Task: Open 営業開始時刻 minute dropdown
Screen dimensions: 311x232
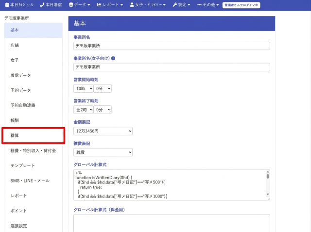Action: [x=103, y=88]
